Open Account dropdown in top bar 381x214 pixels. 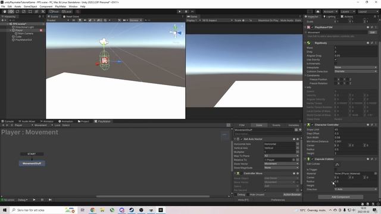330,12
